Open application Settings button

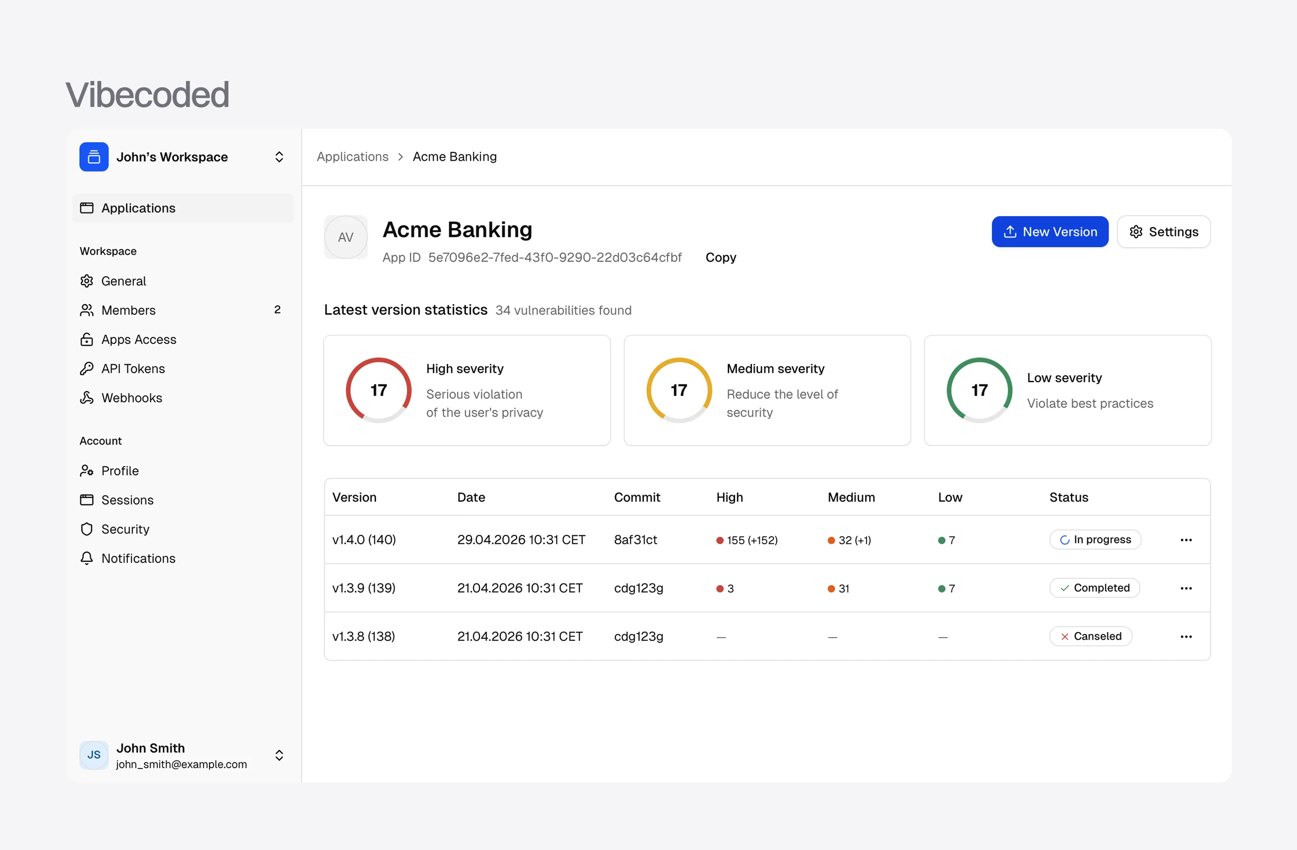(x=1164, y=231)
